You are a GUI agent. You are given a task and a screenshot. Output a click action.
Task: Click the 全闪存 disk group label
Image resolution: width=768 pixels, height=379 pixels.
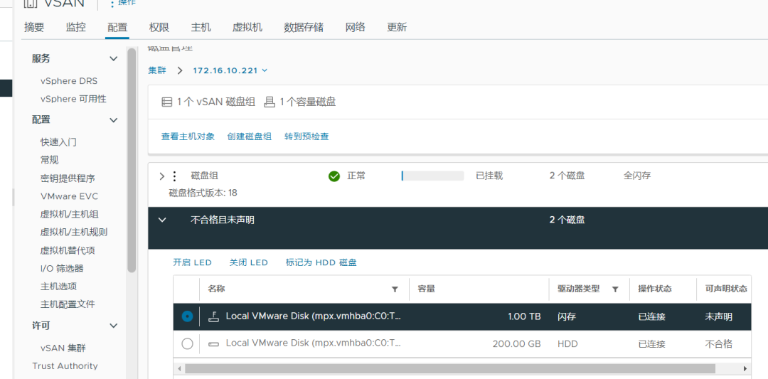point(636,176)
